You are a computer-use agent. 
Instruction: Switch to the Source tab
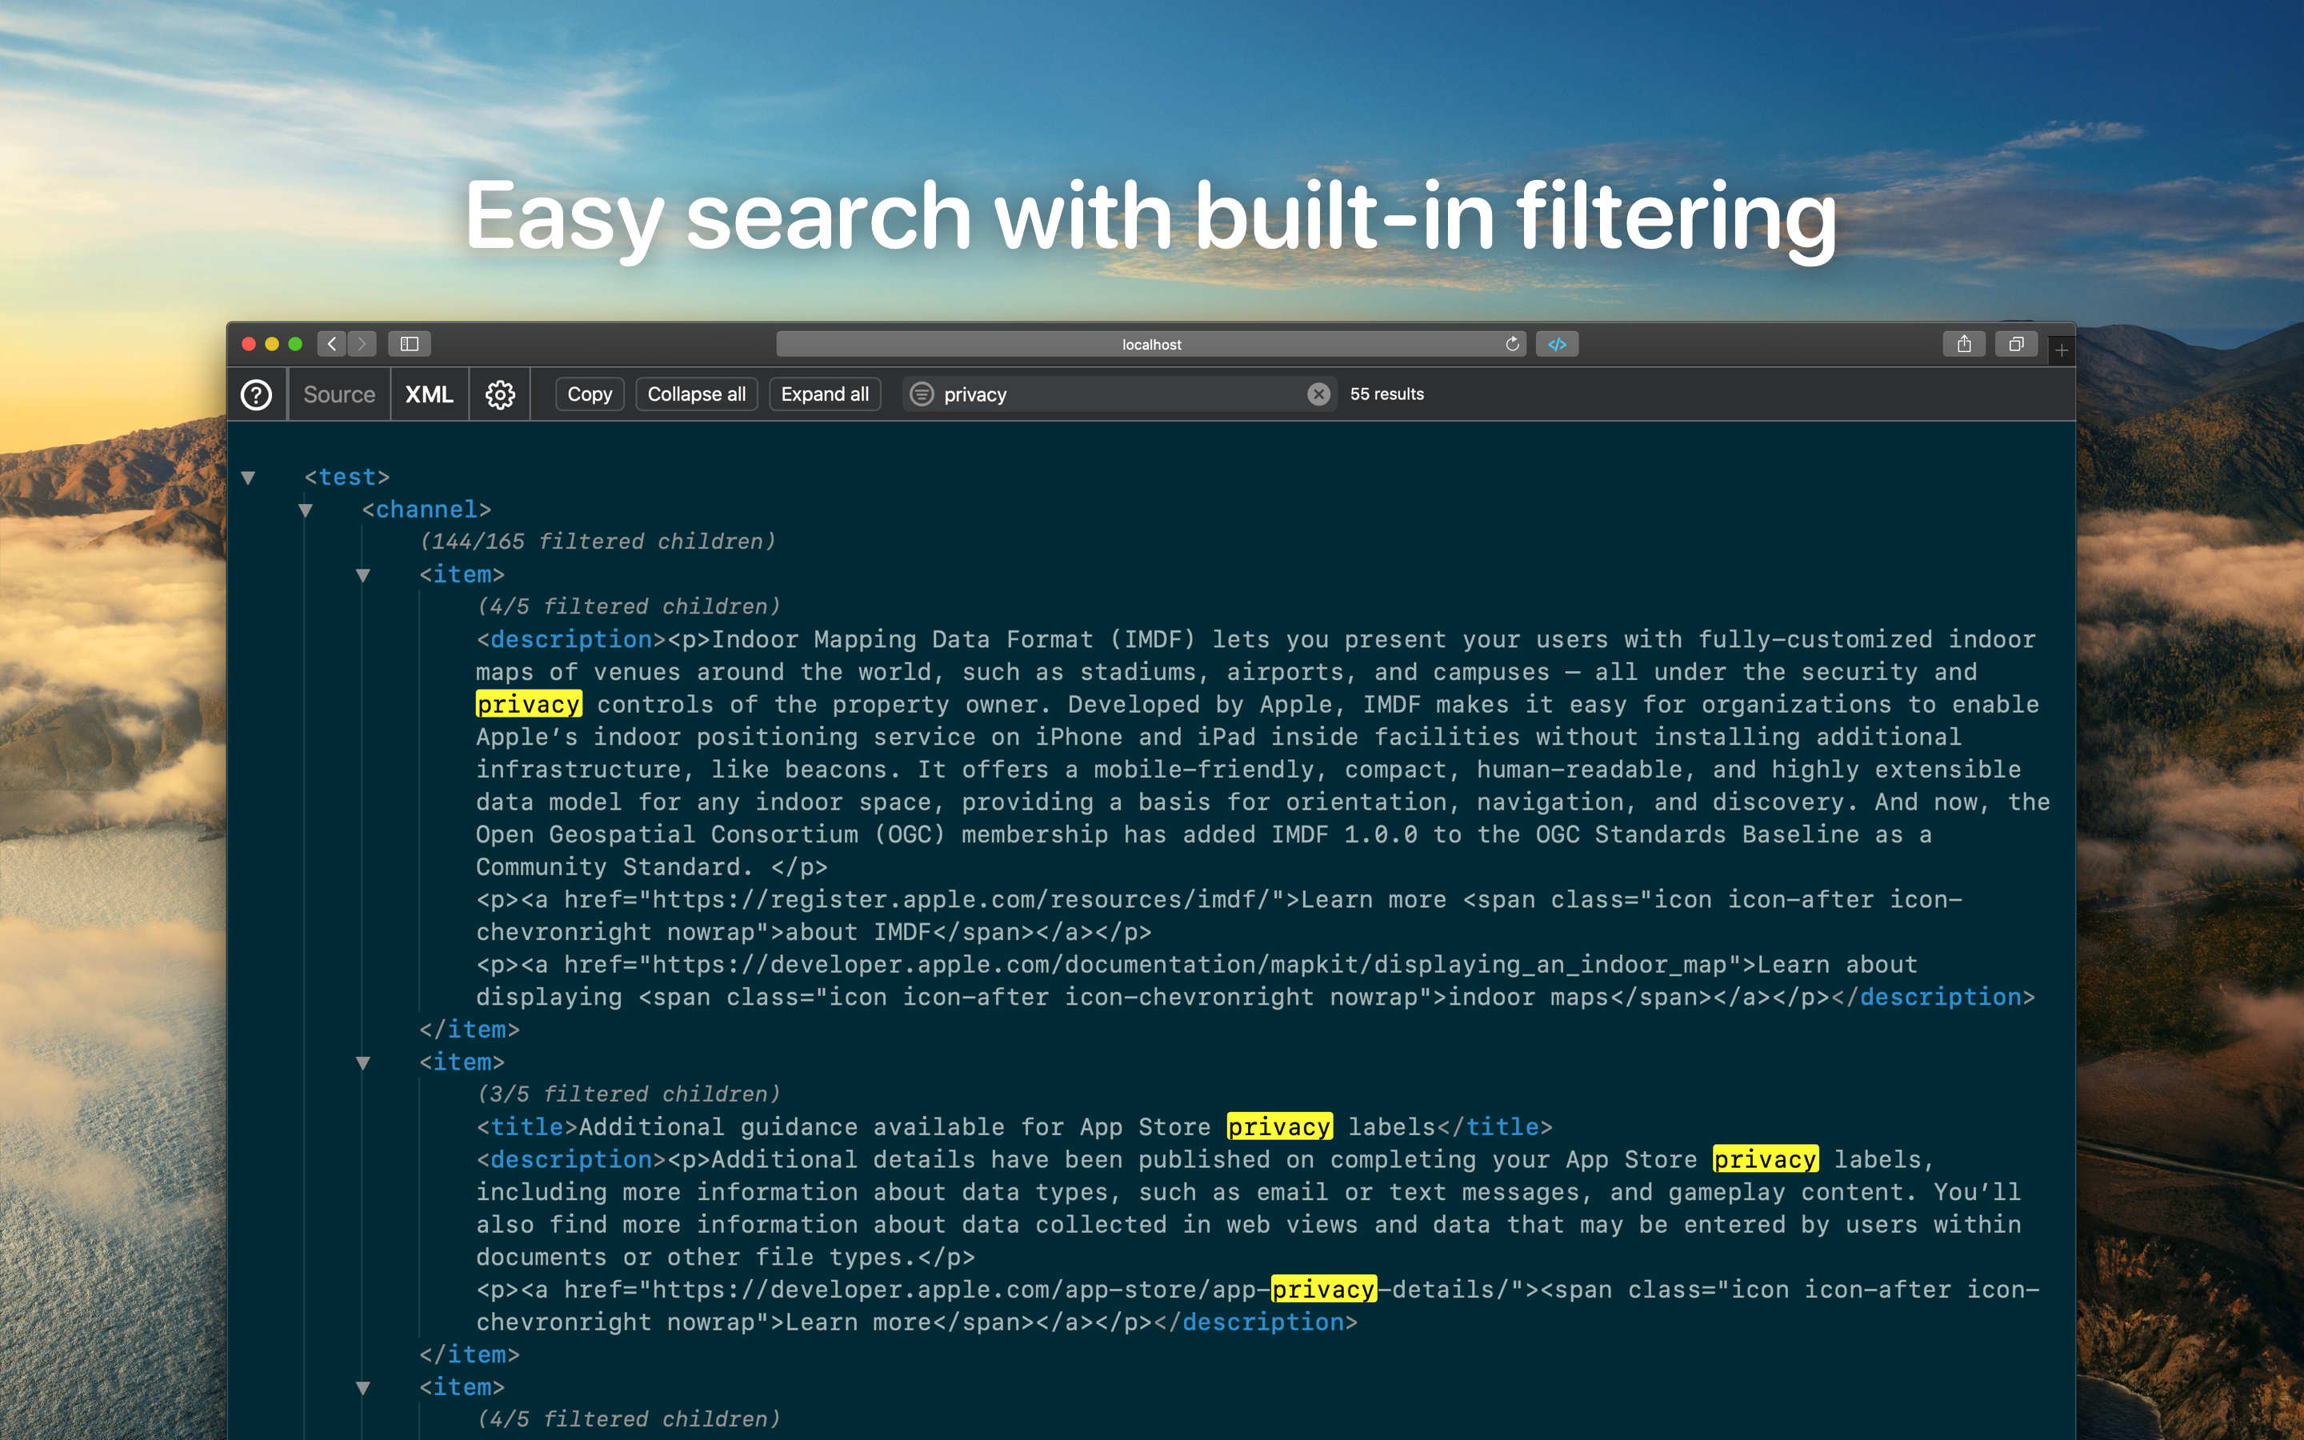[339, 394]
